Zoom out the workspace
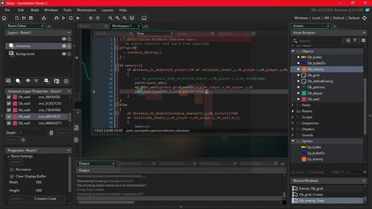 pos(110,18)
